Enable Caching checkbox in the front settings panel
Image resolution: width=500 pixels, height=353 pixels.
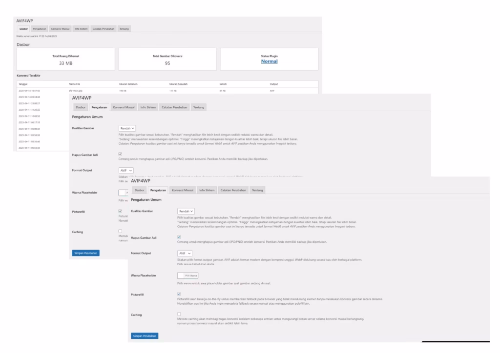tap(179, 314)
